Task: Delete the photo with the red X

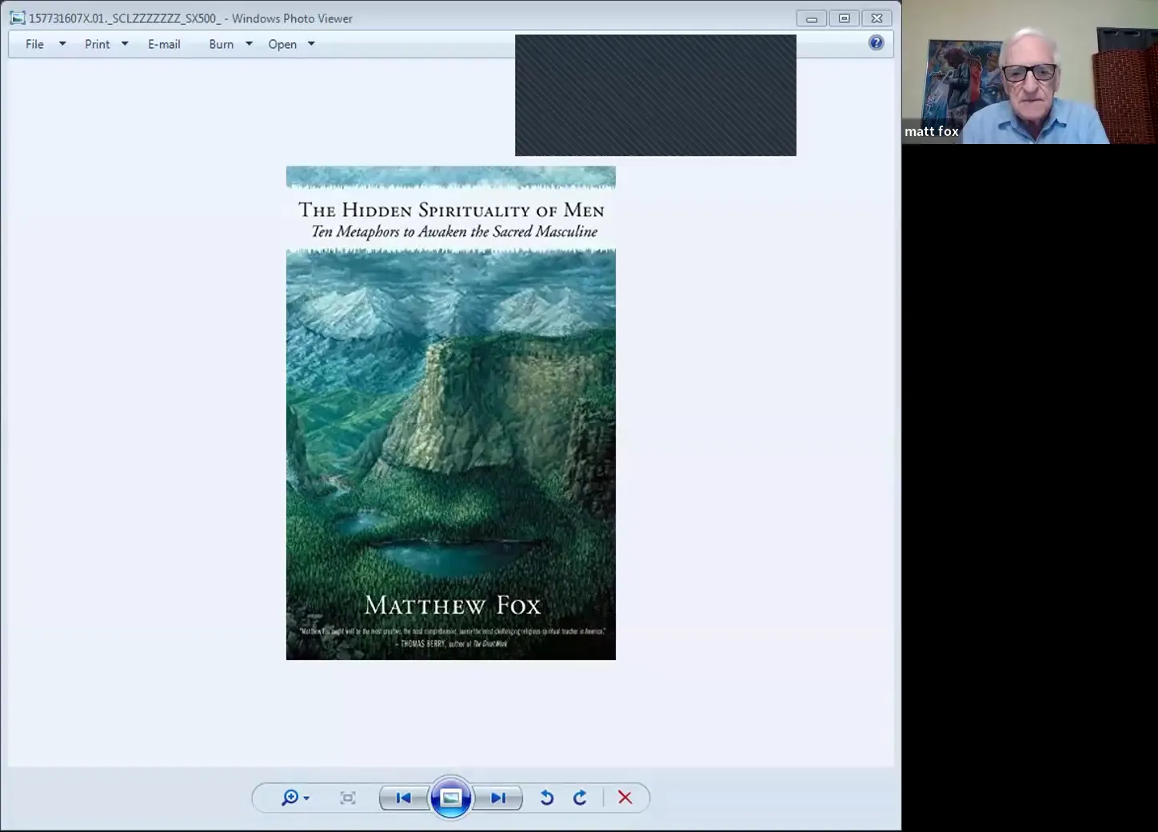Action: [625, 798]
